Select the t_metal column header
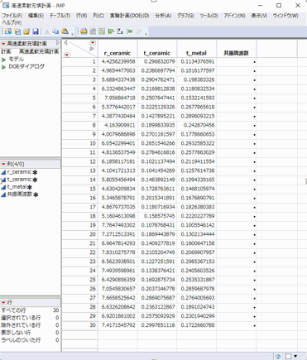This screenshot has width=307, height=360. [197, 53]
